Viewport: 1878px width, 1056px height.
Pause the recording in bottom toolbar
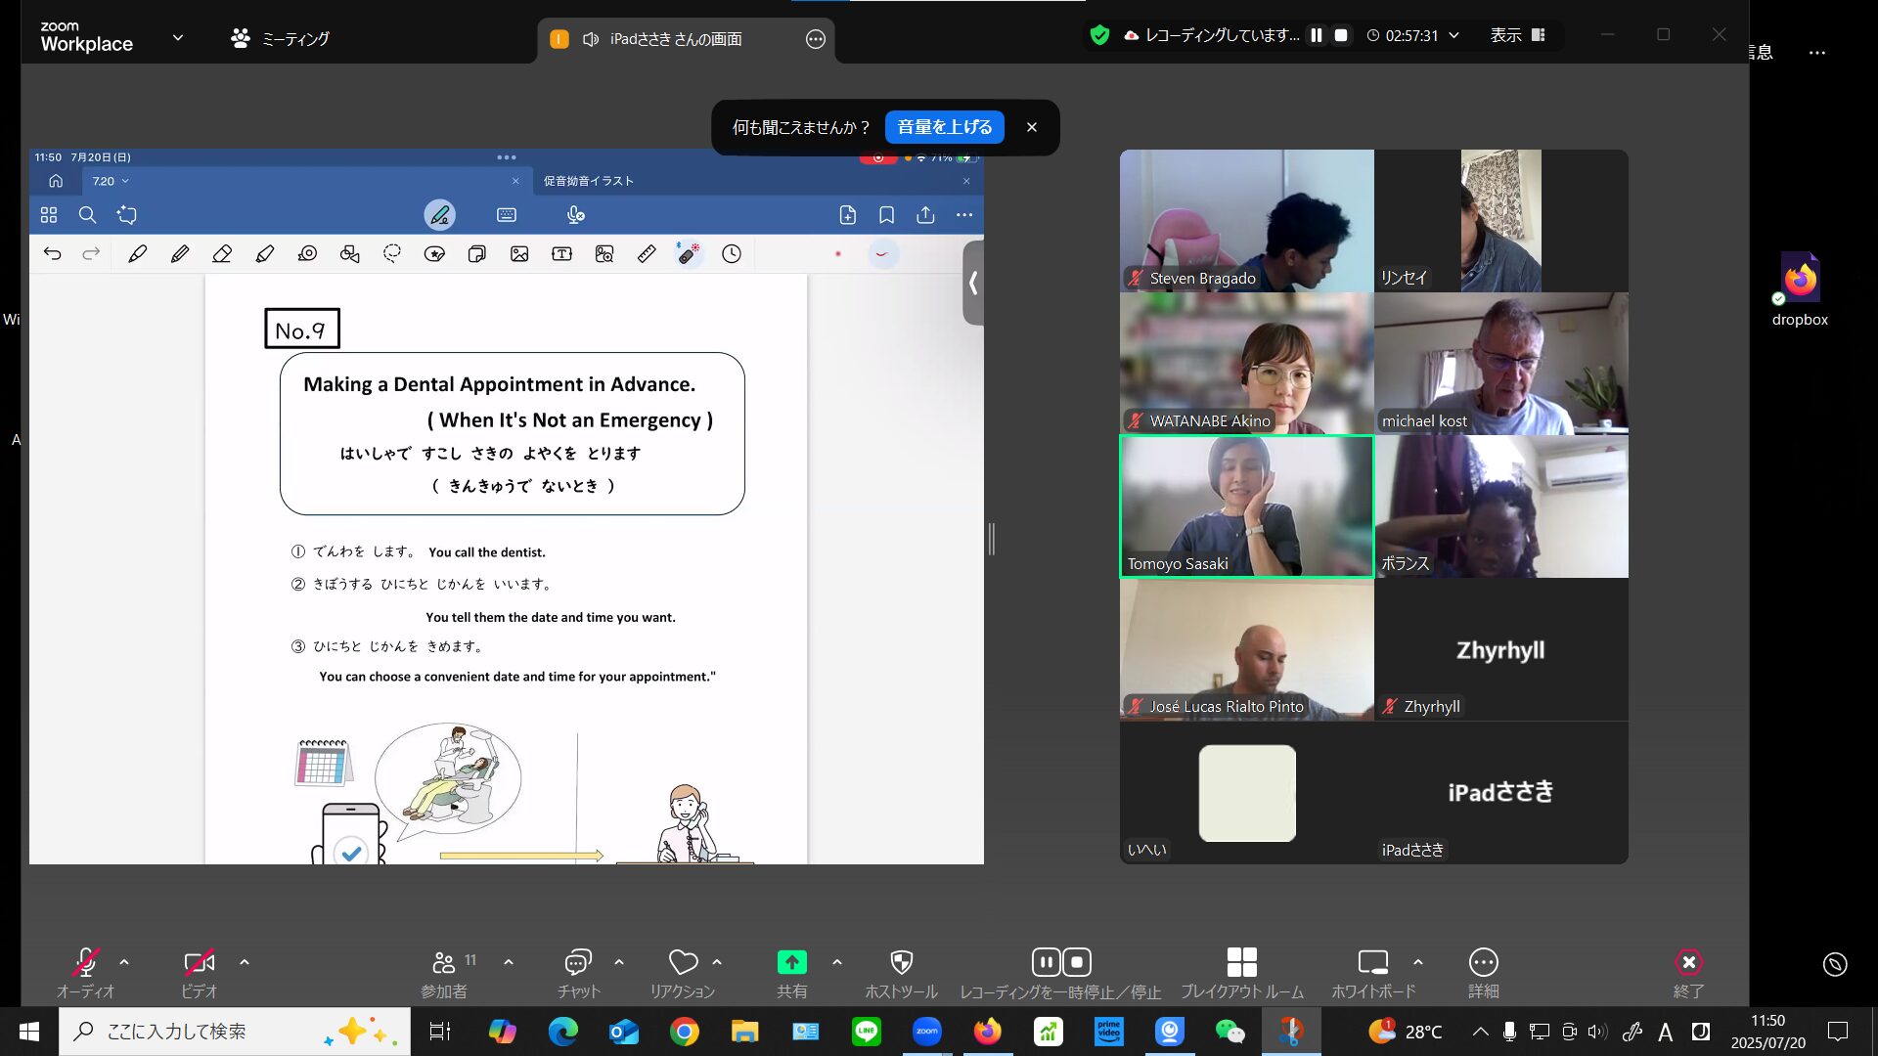1046,962
